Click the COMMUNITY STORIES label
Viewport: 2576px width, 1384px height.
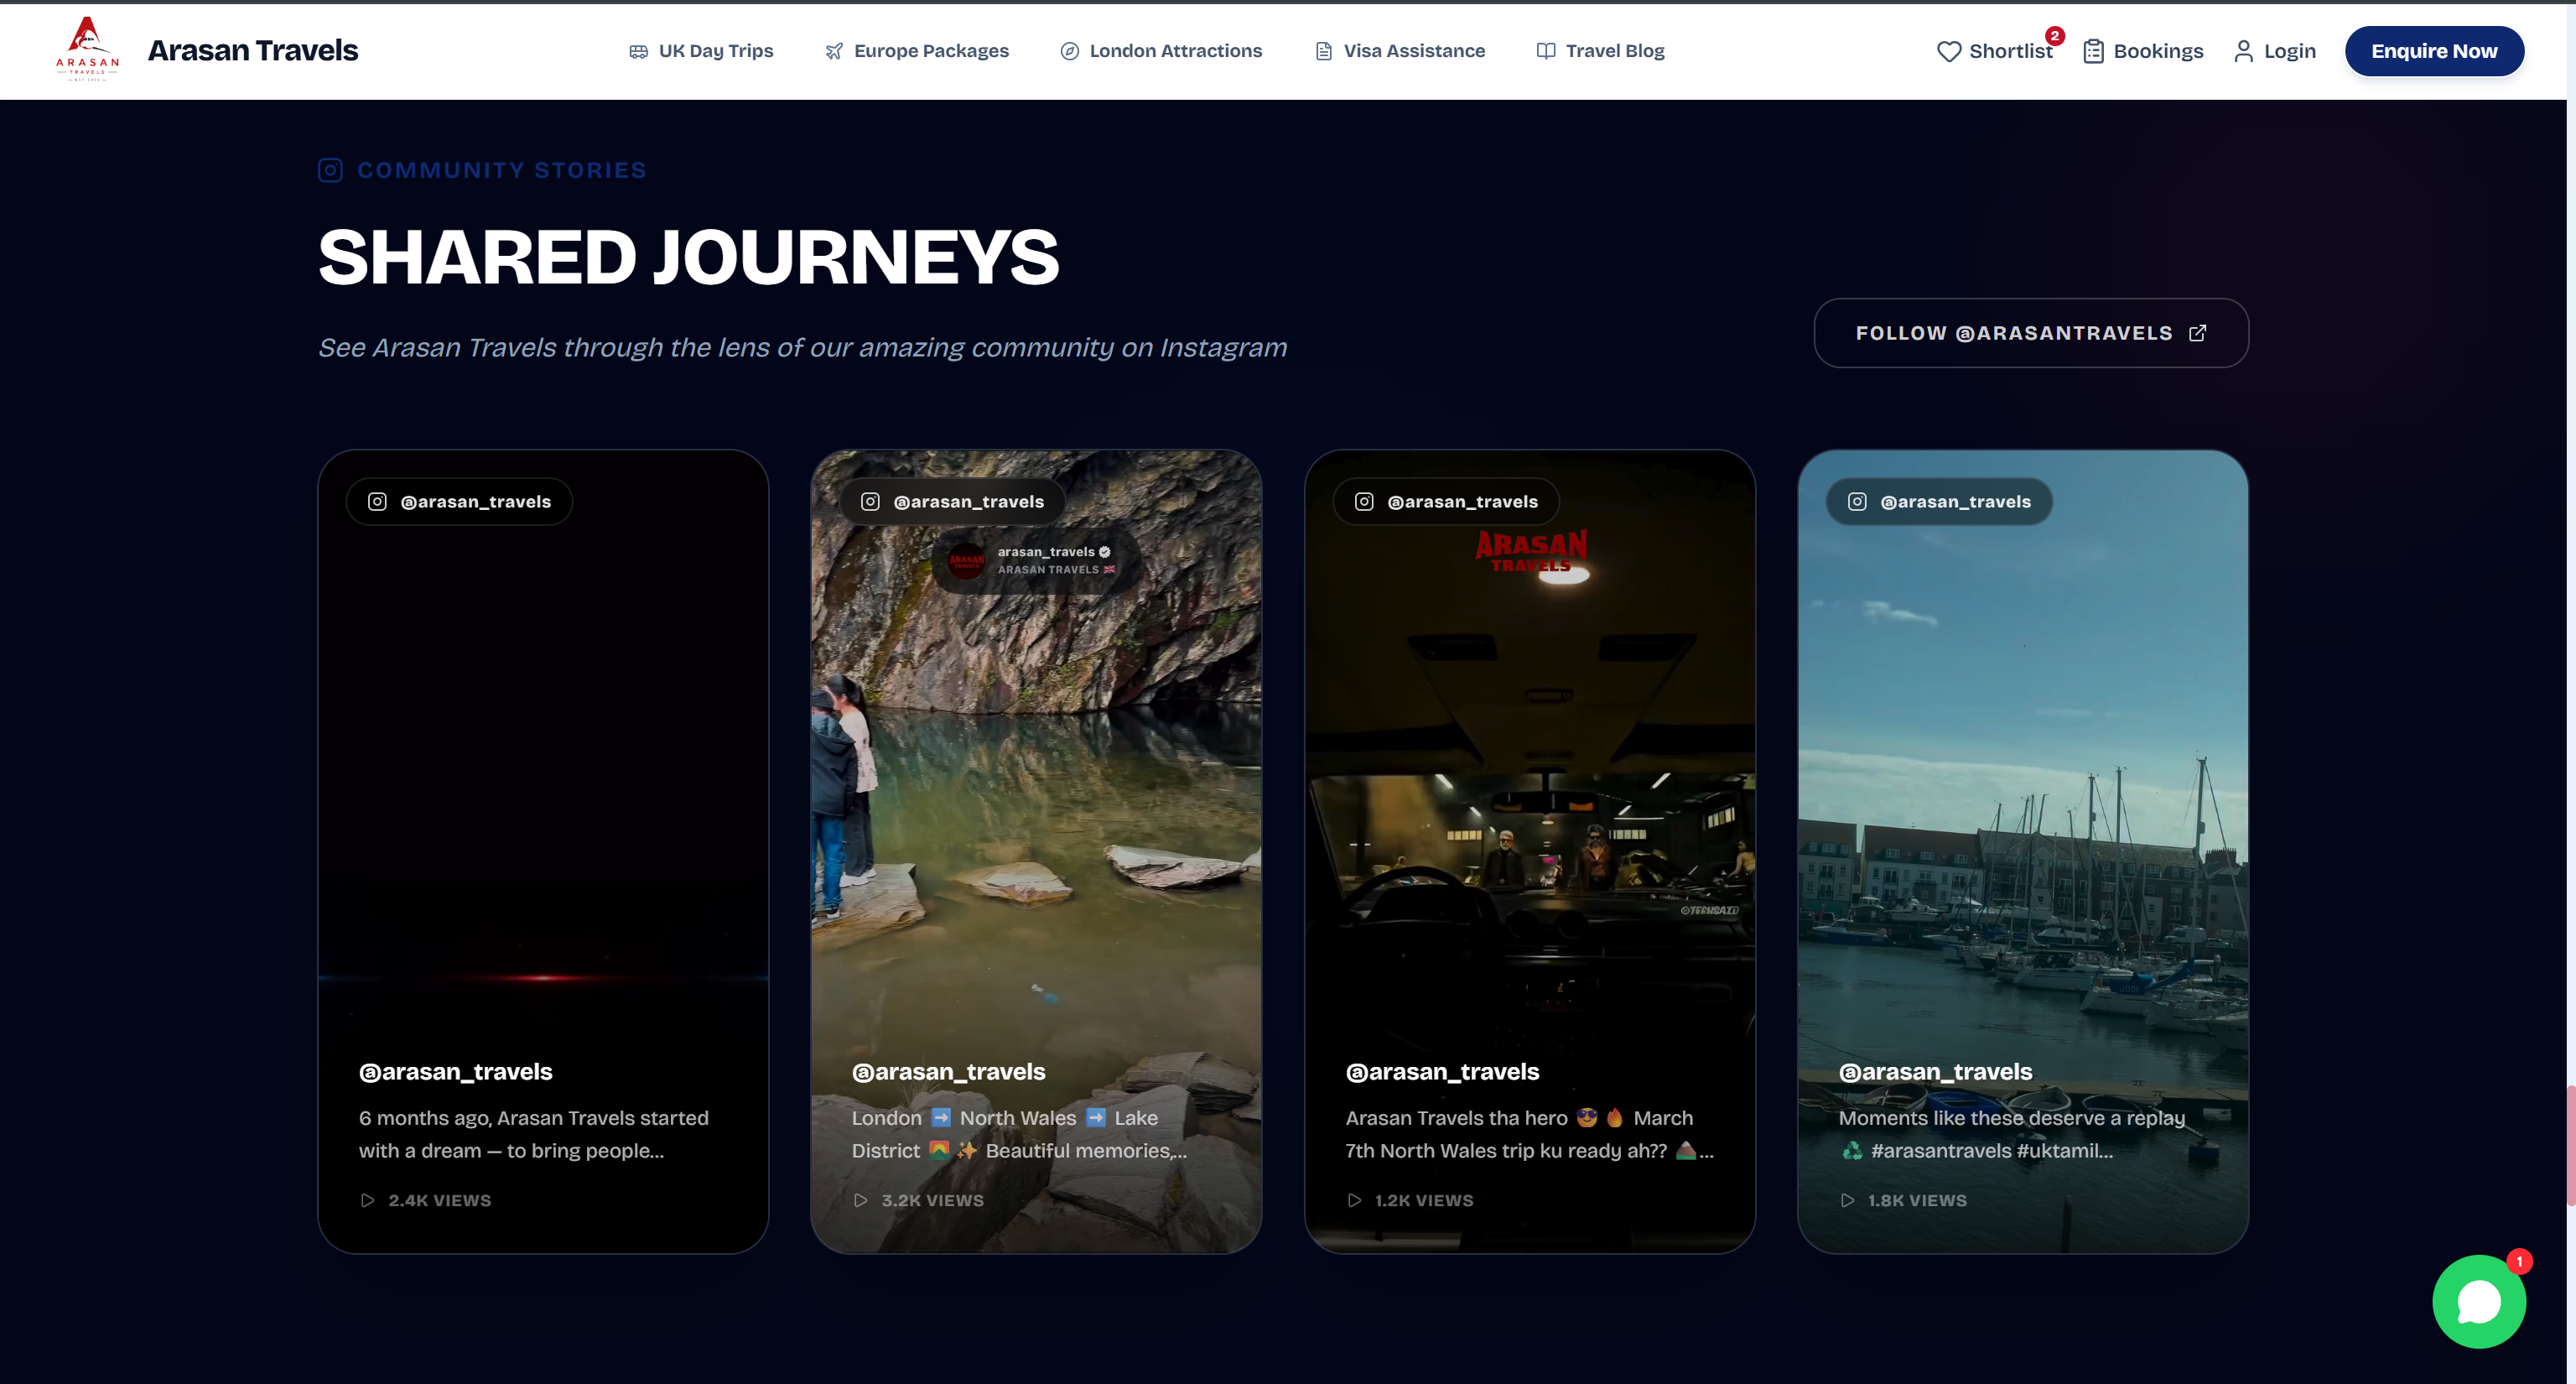[502, 170]
